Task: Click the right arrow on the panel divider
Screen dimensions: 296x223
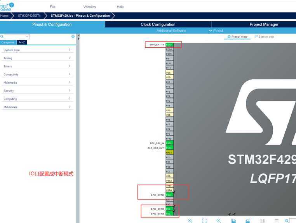Action: [x=79, y=39]
